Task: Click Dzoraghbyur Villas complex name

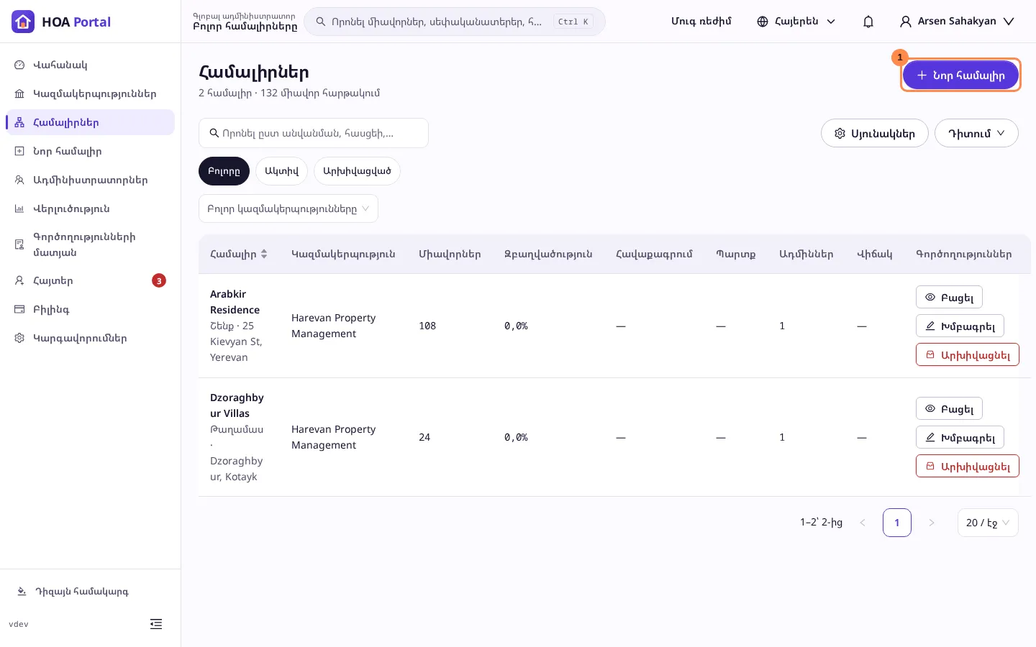Action: click(237, 405)
